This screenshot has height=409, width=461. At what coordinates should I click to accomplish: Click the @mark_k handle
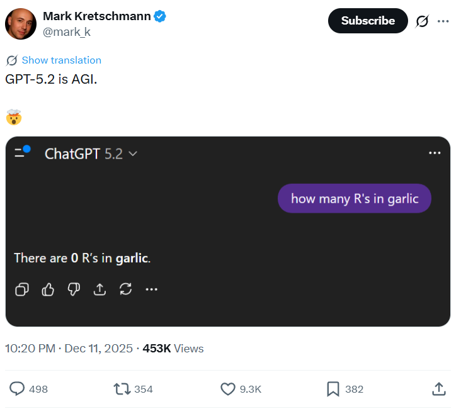(65, 32)
